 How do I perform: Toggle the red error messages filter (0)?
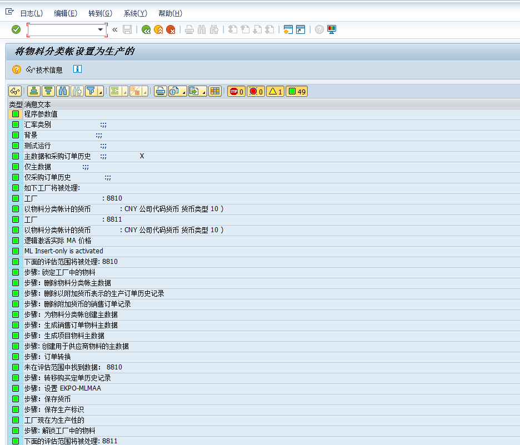click(x=256, y=91)
